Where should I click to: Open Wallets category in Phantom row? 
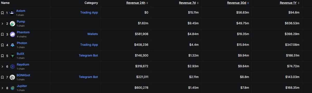[93, 34]
